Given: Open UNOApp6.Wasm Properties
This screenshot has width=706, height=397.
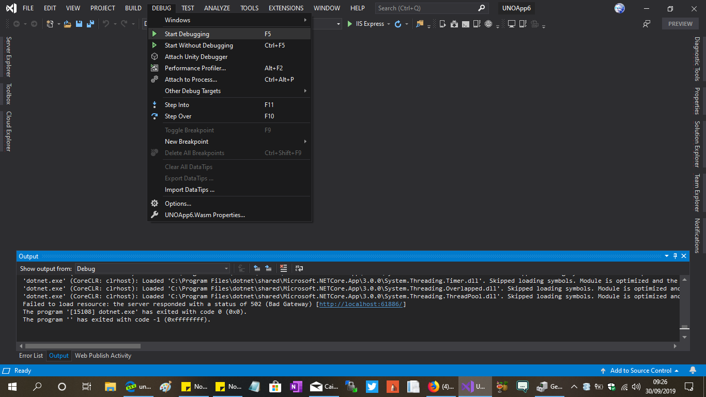Looking at the screenshot, I should 229,215.
